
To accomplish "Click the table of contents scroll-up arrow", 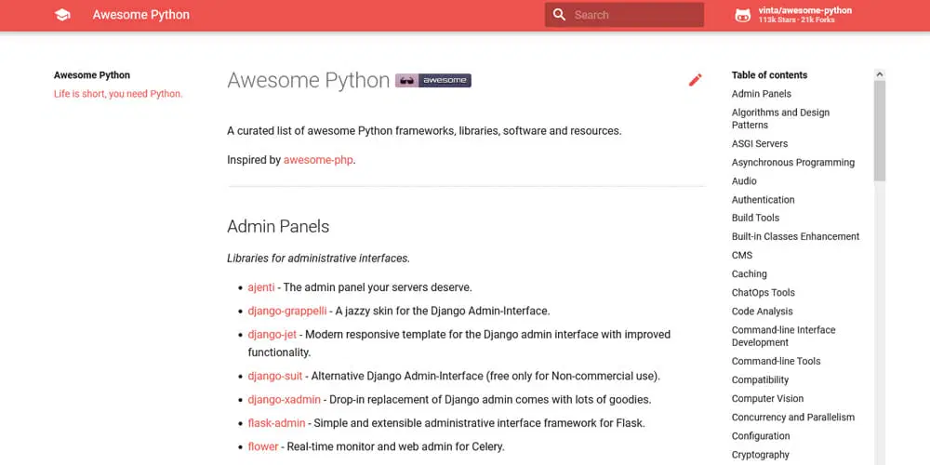I will click(x=880, y=74).
